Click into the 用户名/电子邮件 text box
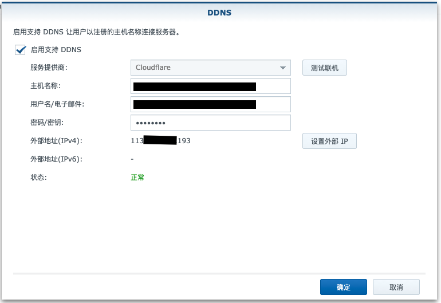 click(x=210, y=104)
